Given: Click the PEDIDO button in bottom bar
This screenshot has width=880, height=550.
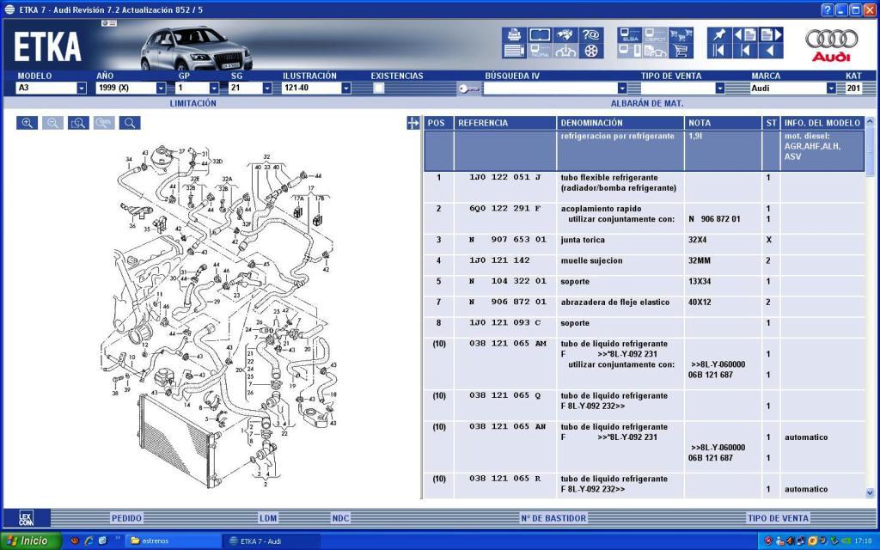Looking at the screenshot, I should click(x=127, y=518).
